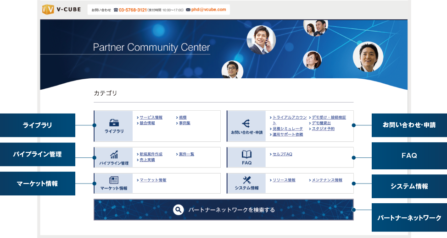Open the デモ機貸出 link
This screenshot has width=447, height=238.
tap(321, 123)
